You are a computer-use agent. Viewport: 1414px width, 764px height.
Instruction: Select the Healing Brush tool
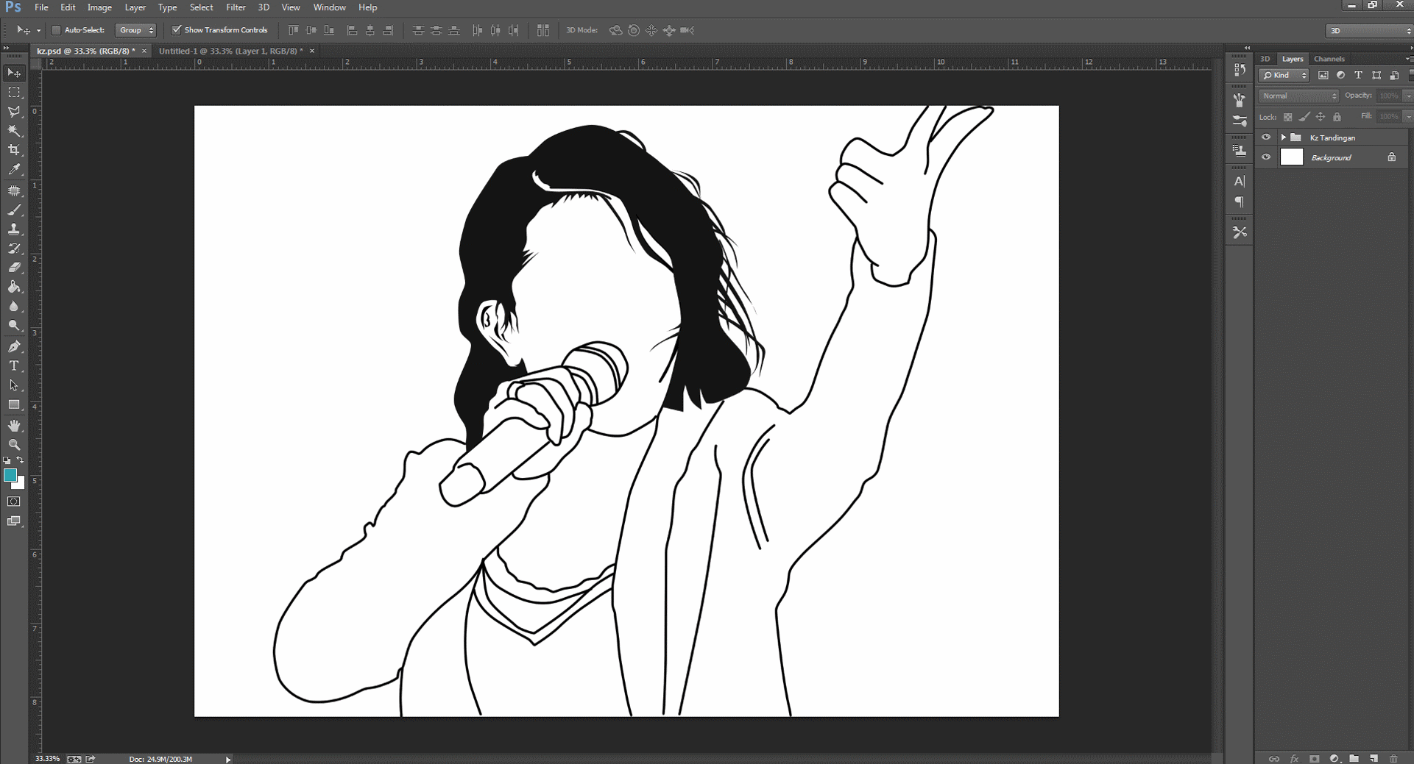[x=14, y=190]
